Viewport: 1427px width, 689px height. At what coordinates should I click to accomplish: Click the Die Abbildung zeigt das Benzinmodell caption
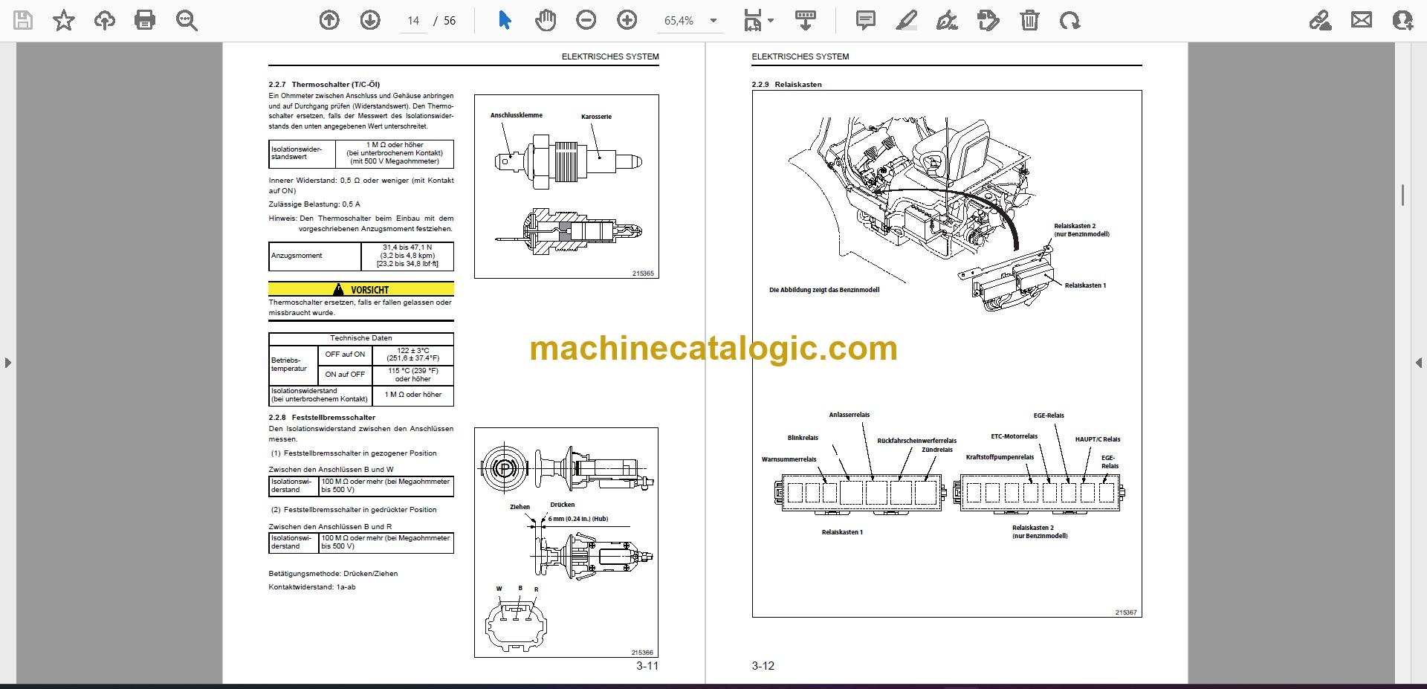click(823, 290)
